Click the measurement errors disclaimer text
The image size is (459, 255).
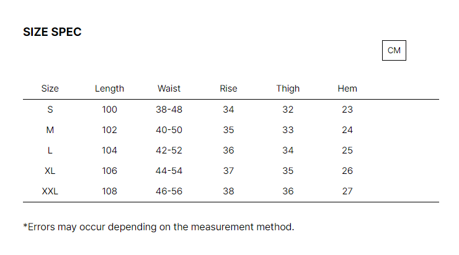[x=159, y=227]
